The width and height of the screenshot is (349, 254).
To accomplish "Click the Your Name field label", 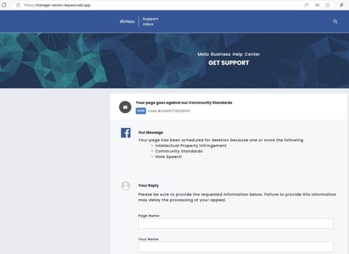I will [x=148, y=239].
